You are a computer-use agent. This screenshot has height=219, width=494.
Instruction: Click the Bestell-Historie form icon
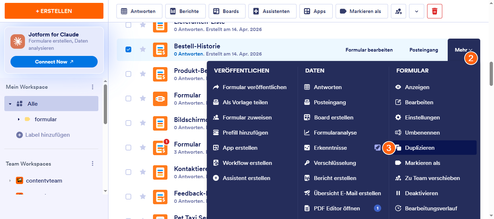tap(160, 49)
